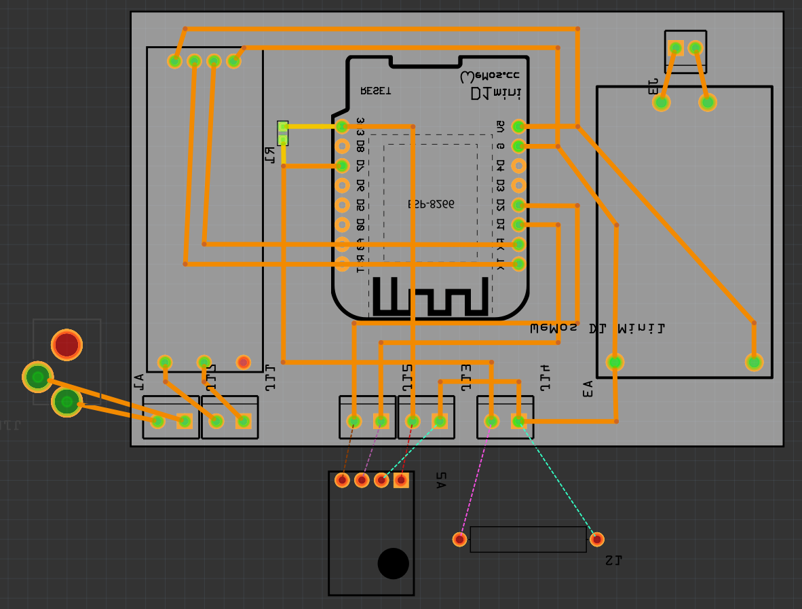Click the large red pad outside the board
This screenshot has width=802, height=609.
(x=66, y=345)
